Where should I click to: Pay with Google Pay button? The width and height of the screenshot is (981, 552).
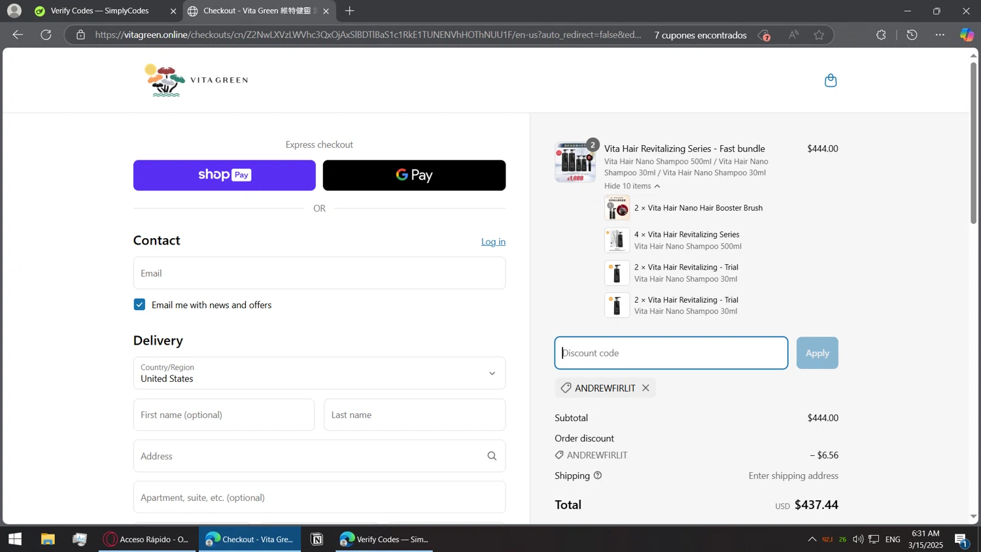414,175
